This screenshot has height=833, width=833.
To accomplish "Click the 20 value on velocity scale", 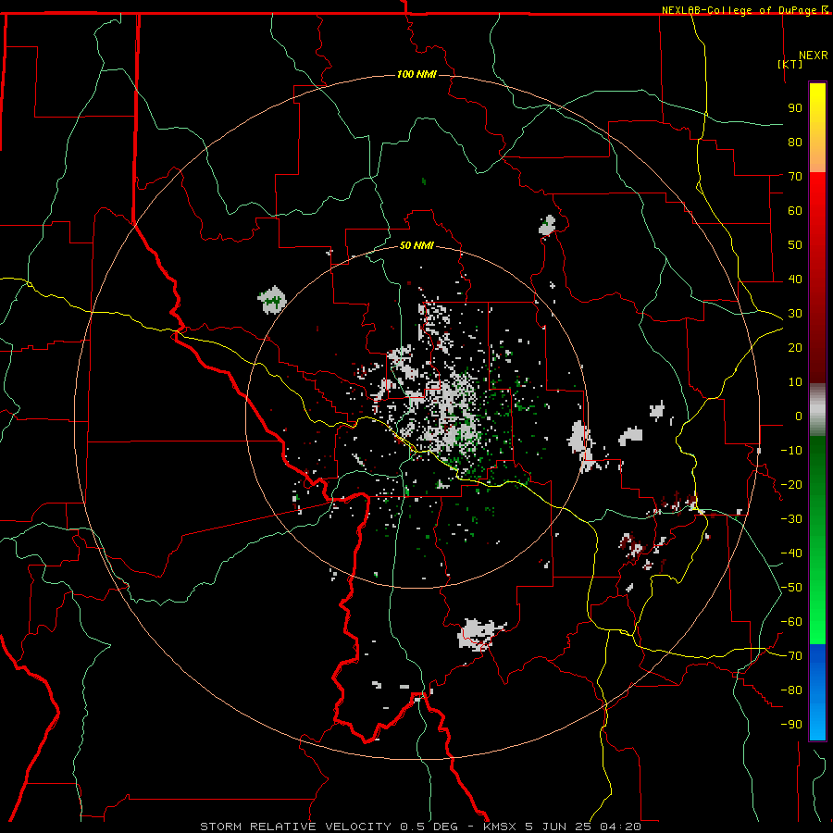I will tap(795, 348).
